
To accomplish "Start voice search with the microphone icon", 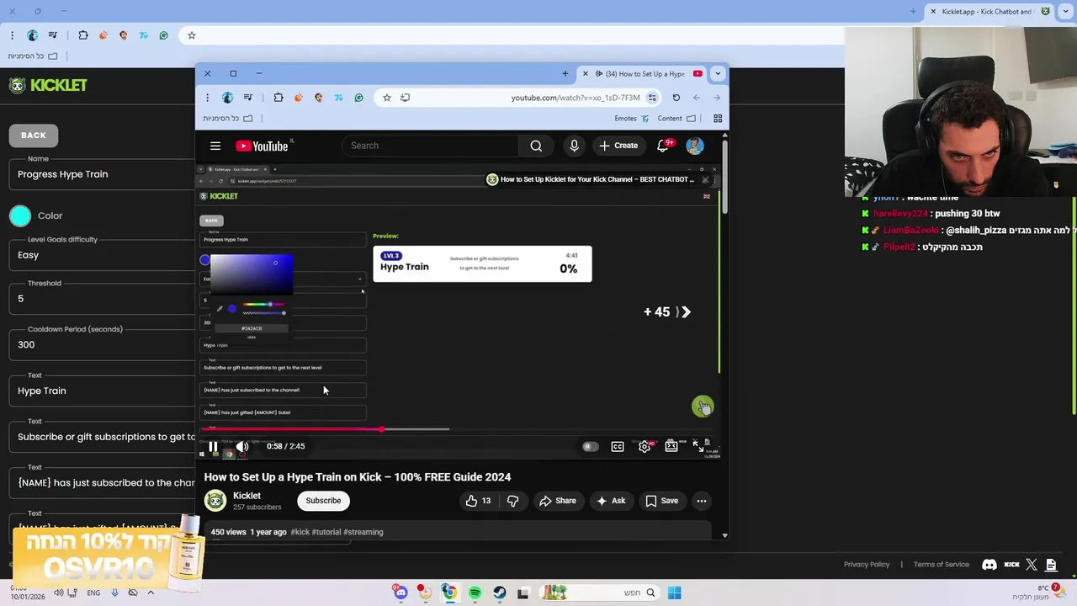I will pyautogui.click(x=574, y=146).
